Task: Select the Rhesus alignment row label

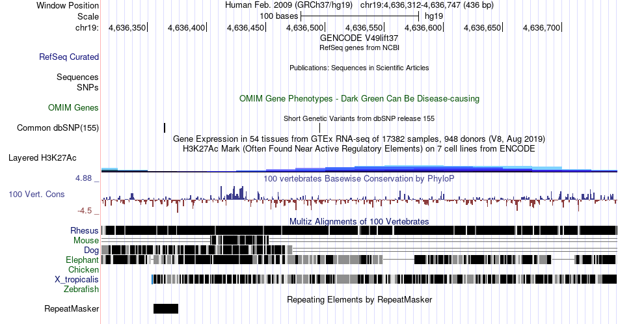Action: pyautogui.click(x=85, y=230)
